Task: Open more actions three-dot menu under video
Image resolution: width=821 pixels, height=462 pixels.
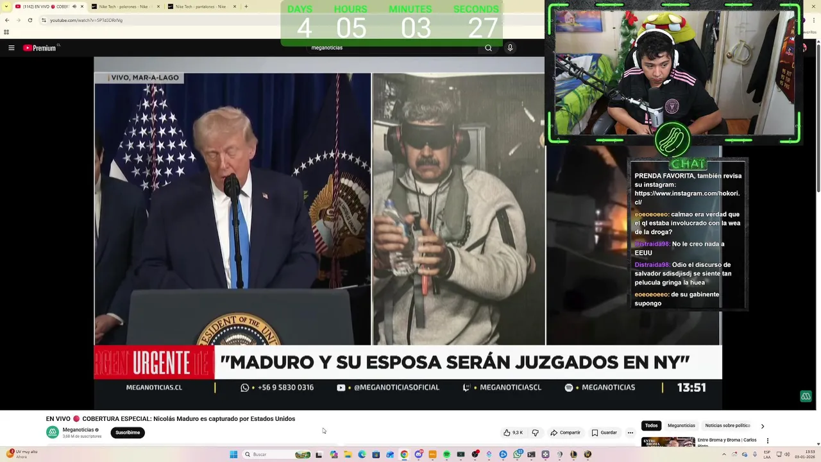Action: [x=630, y=432]
